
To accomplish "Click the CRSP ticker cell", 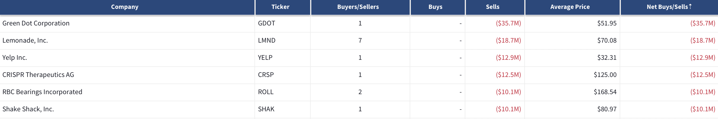I will (283, 75).
